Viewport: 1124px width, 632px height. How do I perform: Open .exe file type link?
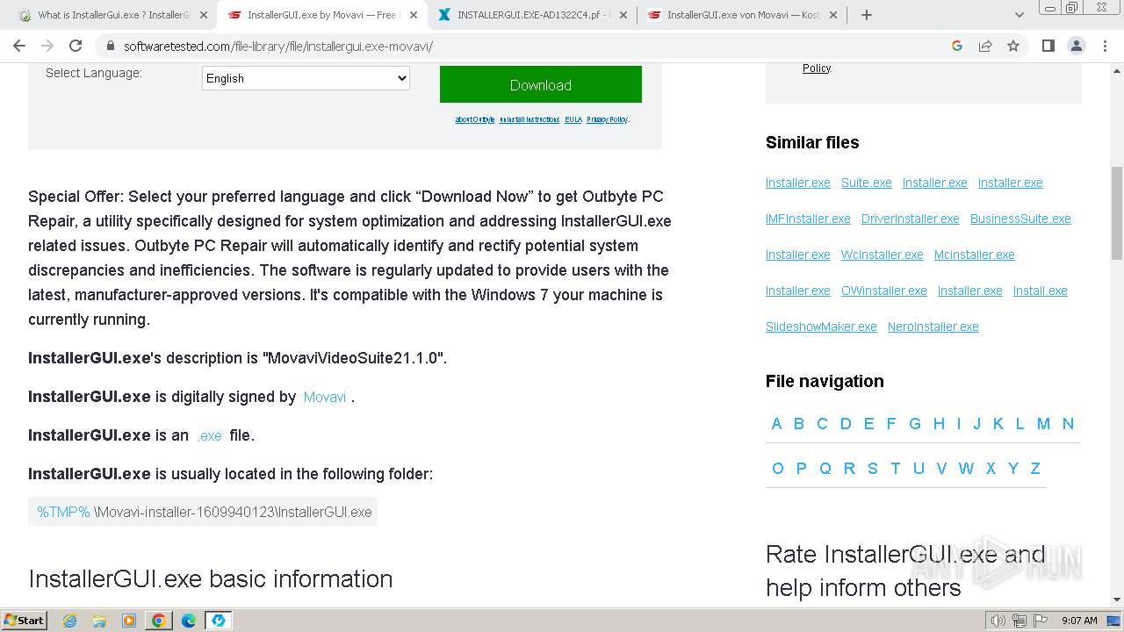(x=210, y=435)
